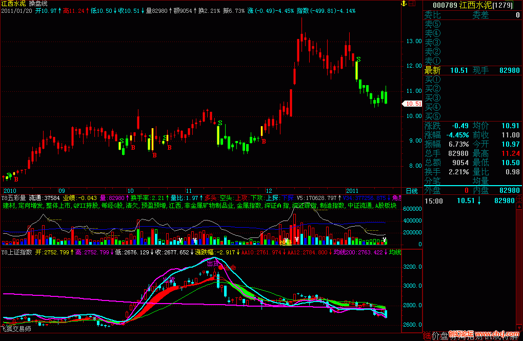Click the rightmost ¥ marker on the volume chart
This screenshot has height=341, width=523.
(x=385, y=239)
